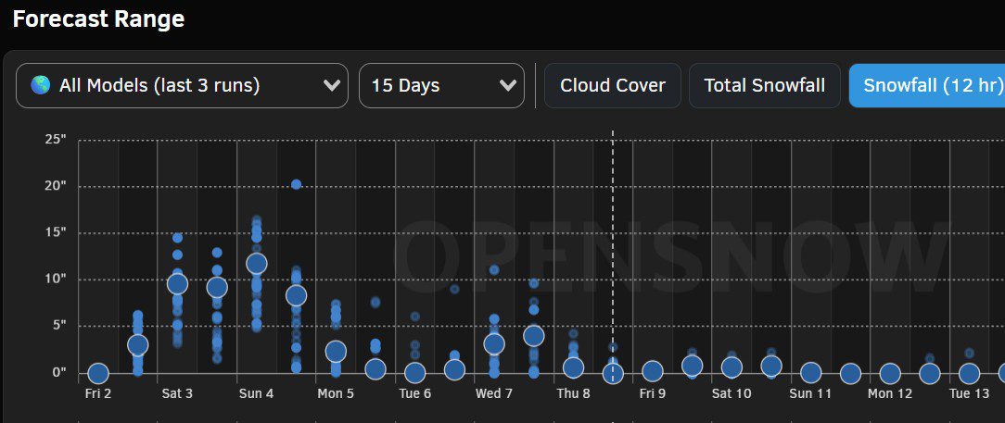The width and height of the screenshot is (1005, 423).
Task: Click the large circle directly above Sat 10 label
Action: pyautogui.click(x=731, y=367)
